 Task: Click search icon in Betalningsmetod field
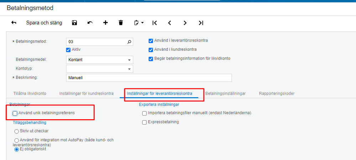click(x=129, y=42)
